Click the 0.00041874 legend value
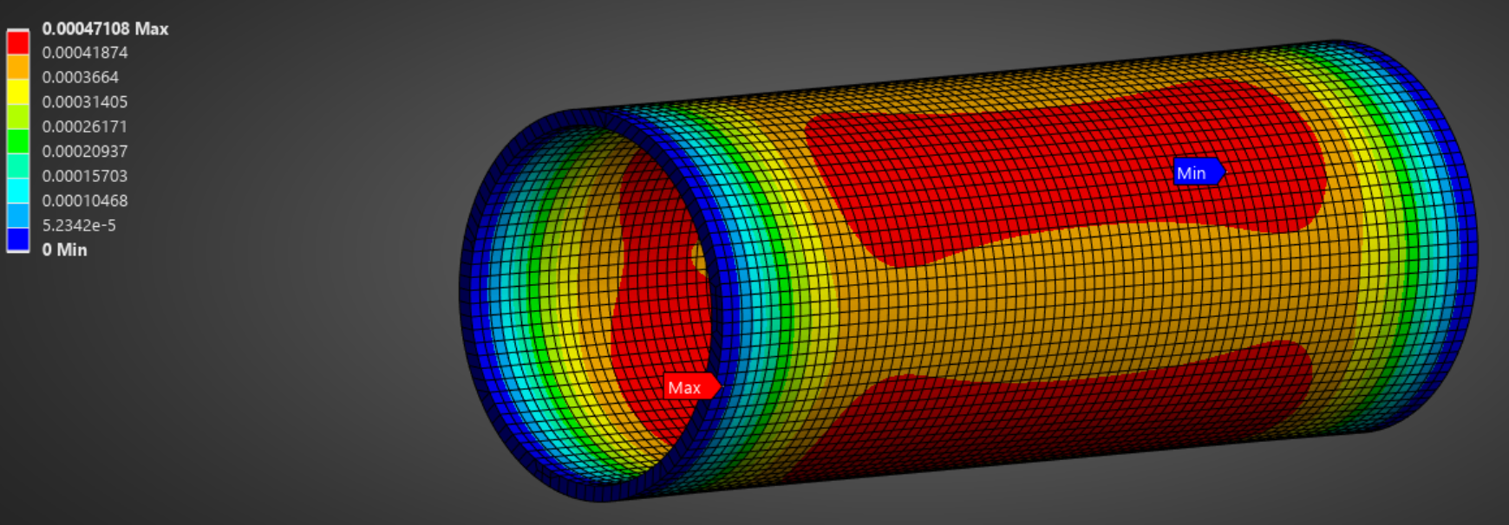This screenshot has height=525, width=1509. click(85, 53)
